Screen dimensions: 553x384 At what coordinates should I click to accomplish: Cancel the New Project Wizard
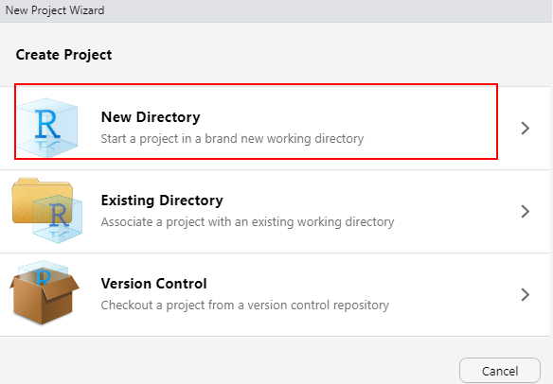[500, 371]
